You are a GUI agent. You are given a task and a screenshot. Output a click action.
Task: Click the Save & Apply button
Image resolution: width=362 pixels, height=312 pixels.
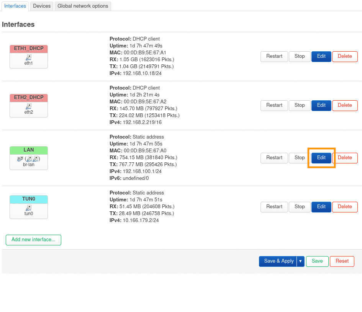[278, 261]
